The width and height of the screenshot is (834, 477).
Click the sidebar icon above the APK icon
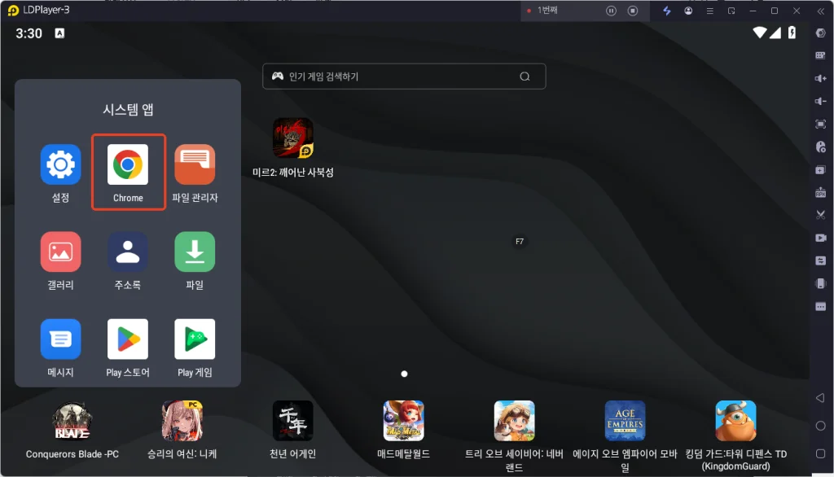click(x=821, y=169)
